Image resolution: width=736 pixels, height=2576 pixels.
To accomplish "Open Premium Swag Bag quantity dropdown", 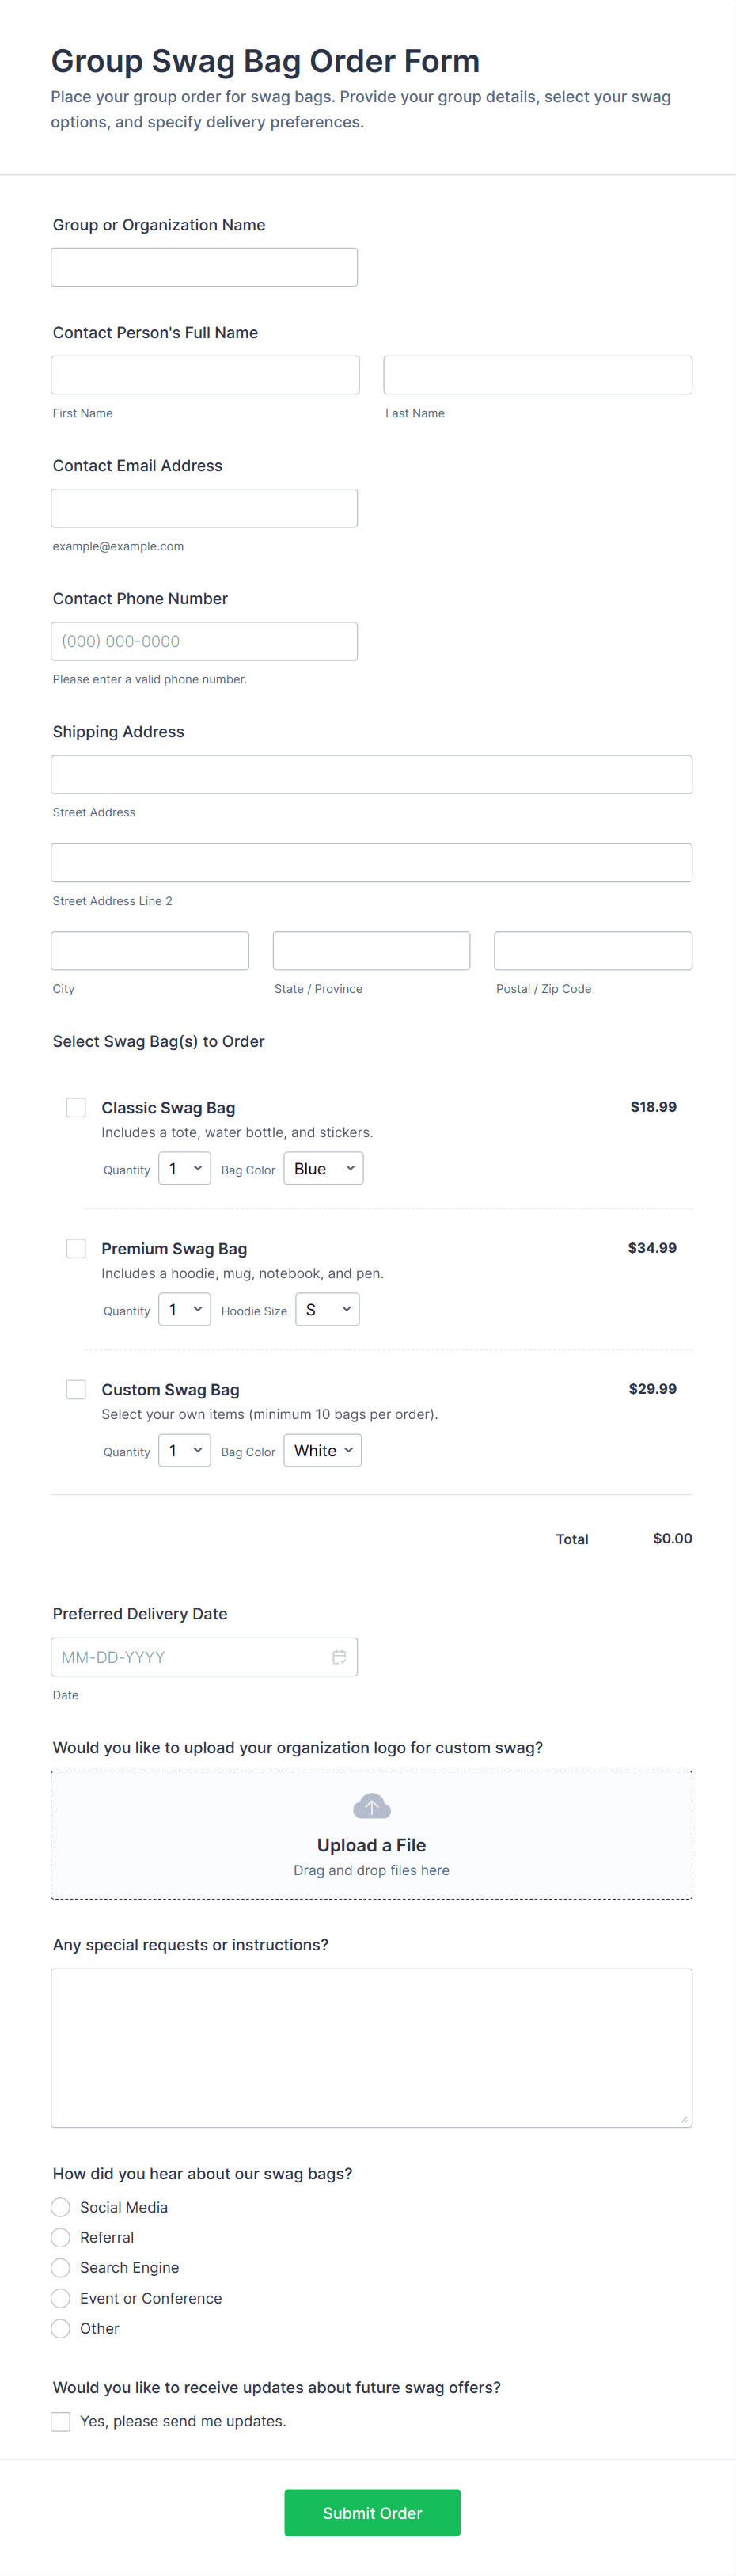I will tap(185, 1310).
